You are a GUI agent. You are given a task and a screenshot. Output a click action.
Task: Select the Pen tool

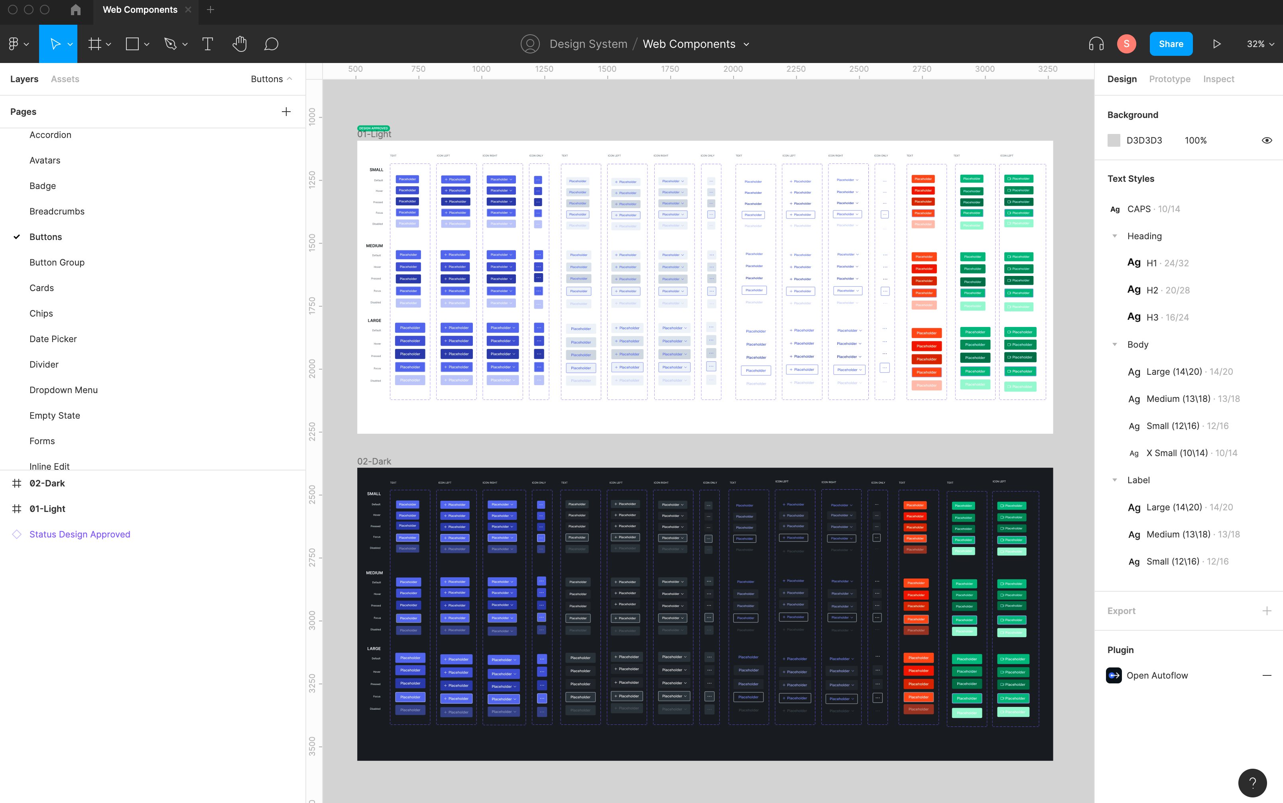[x=170, y=43]
